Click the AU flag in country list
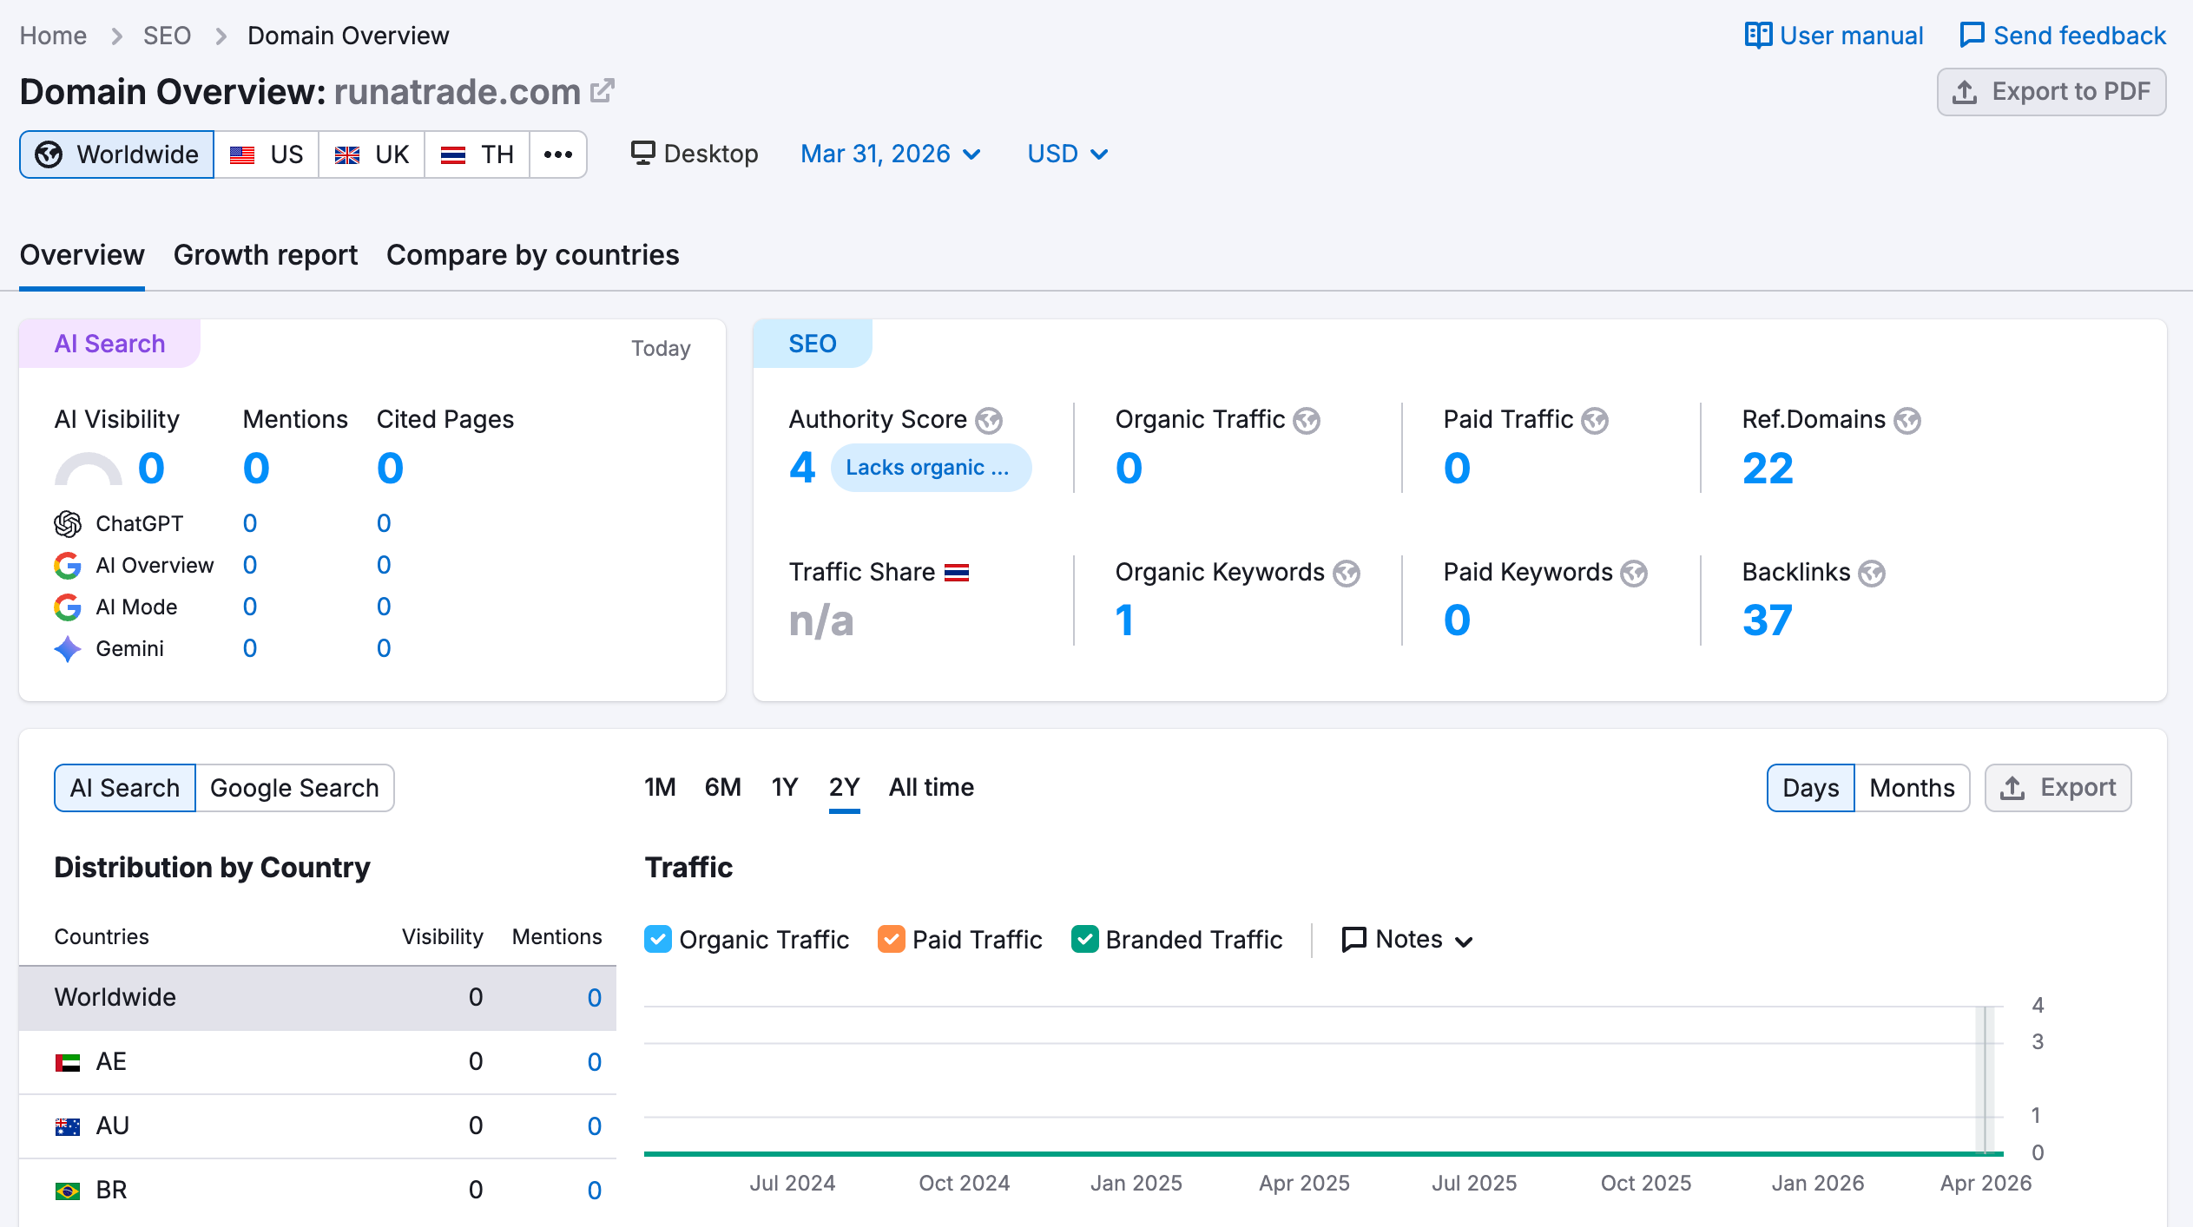Image resolution: width=2193 pixels, height=1227 pixels. (68, 1126)
